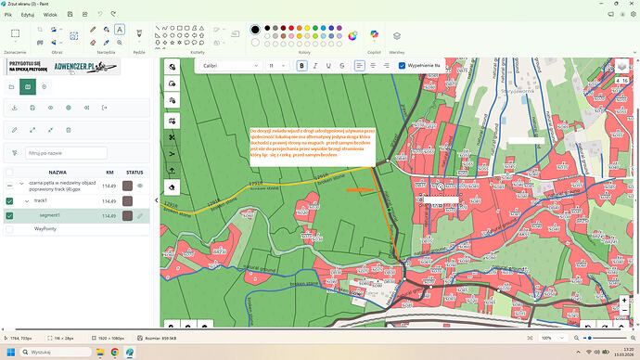
Task: Toggle Underline text formatting
Action: tap(328, 66)
